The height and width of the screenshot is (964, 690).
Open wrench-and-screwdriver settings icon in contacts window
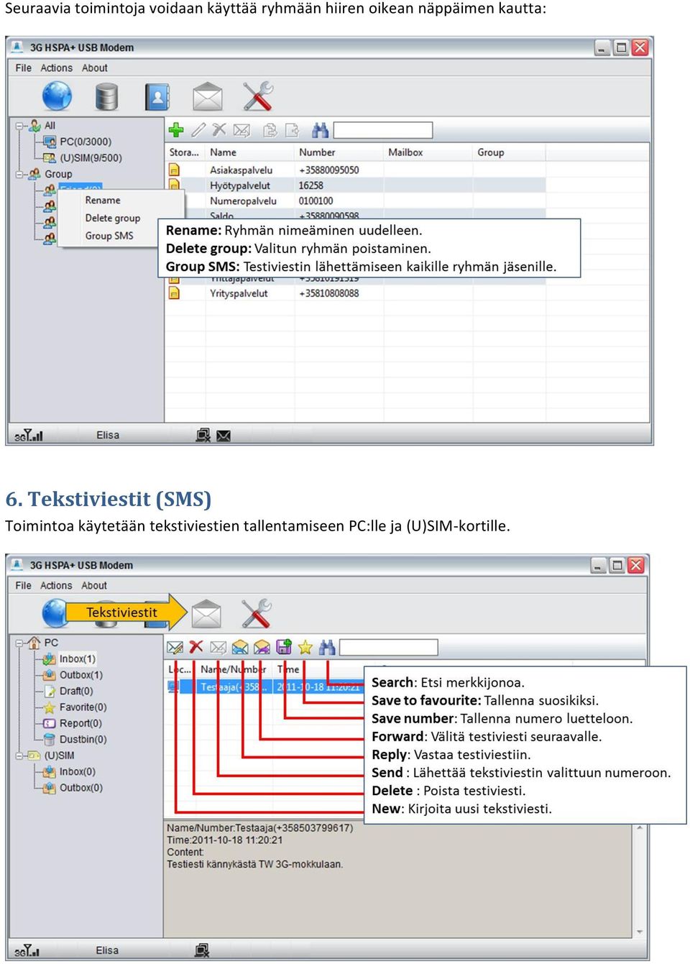tap(257, 96)
